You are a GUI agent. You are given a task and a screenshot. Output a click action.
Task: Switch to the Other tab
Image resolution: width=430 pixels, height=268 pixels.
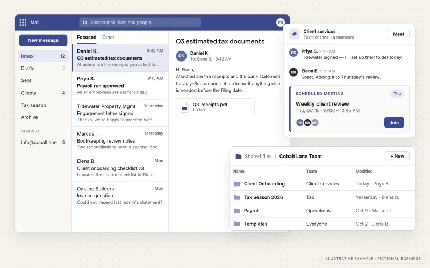click(x=108, y=37)
